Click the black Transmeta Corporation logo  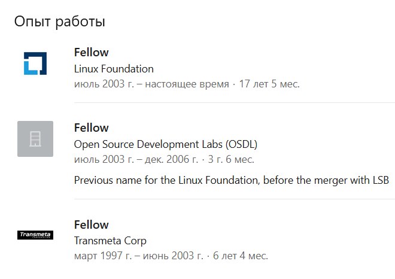tap(35, 235)
